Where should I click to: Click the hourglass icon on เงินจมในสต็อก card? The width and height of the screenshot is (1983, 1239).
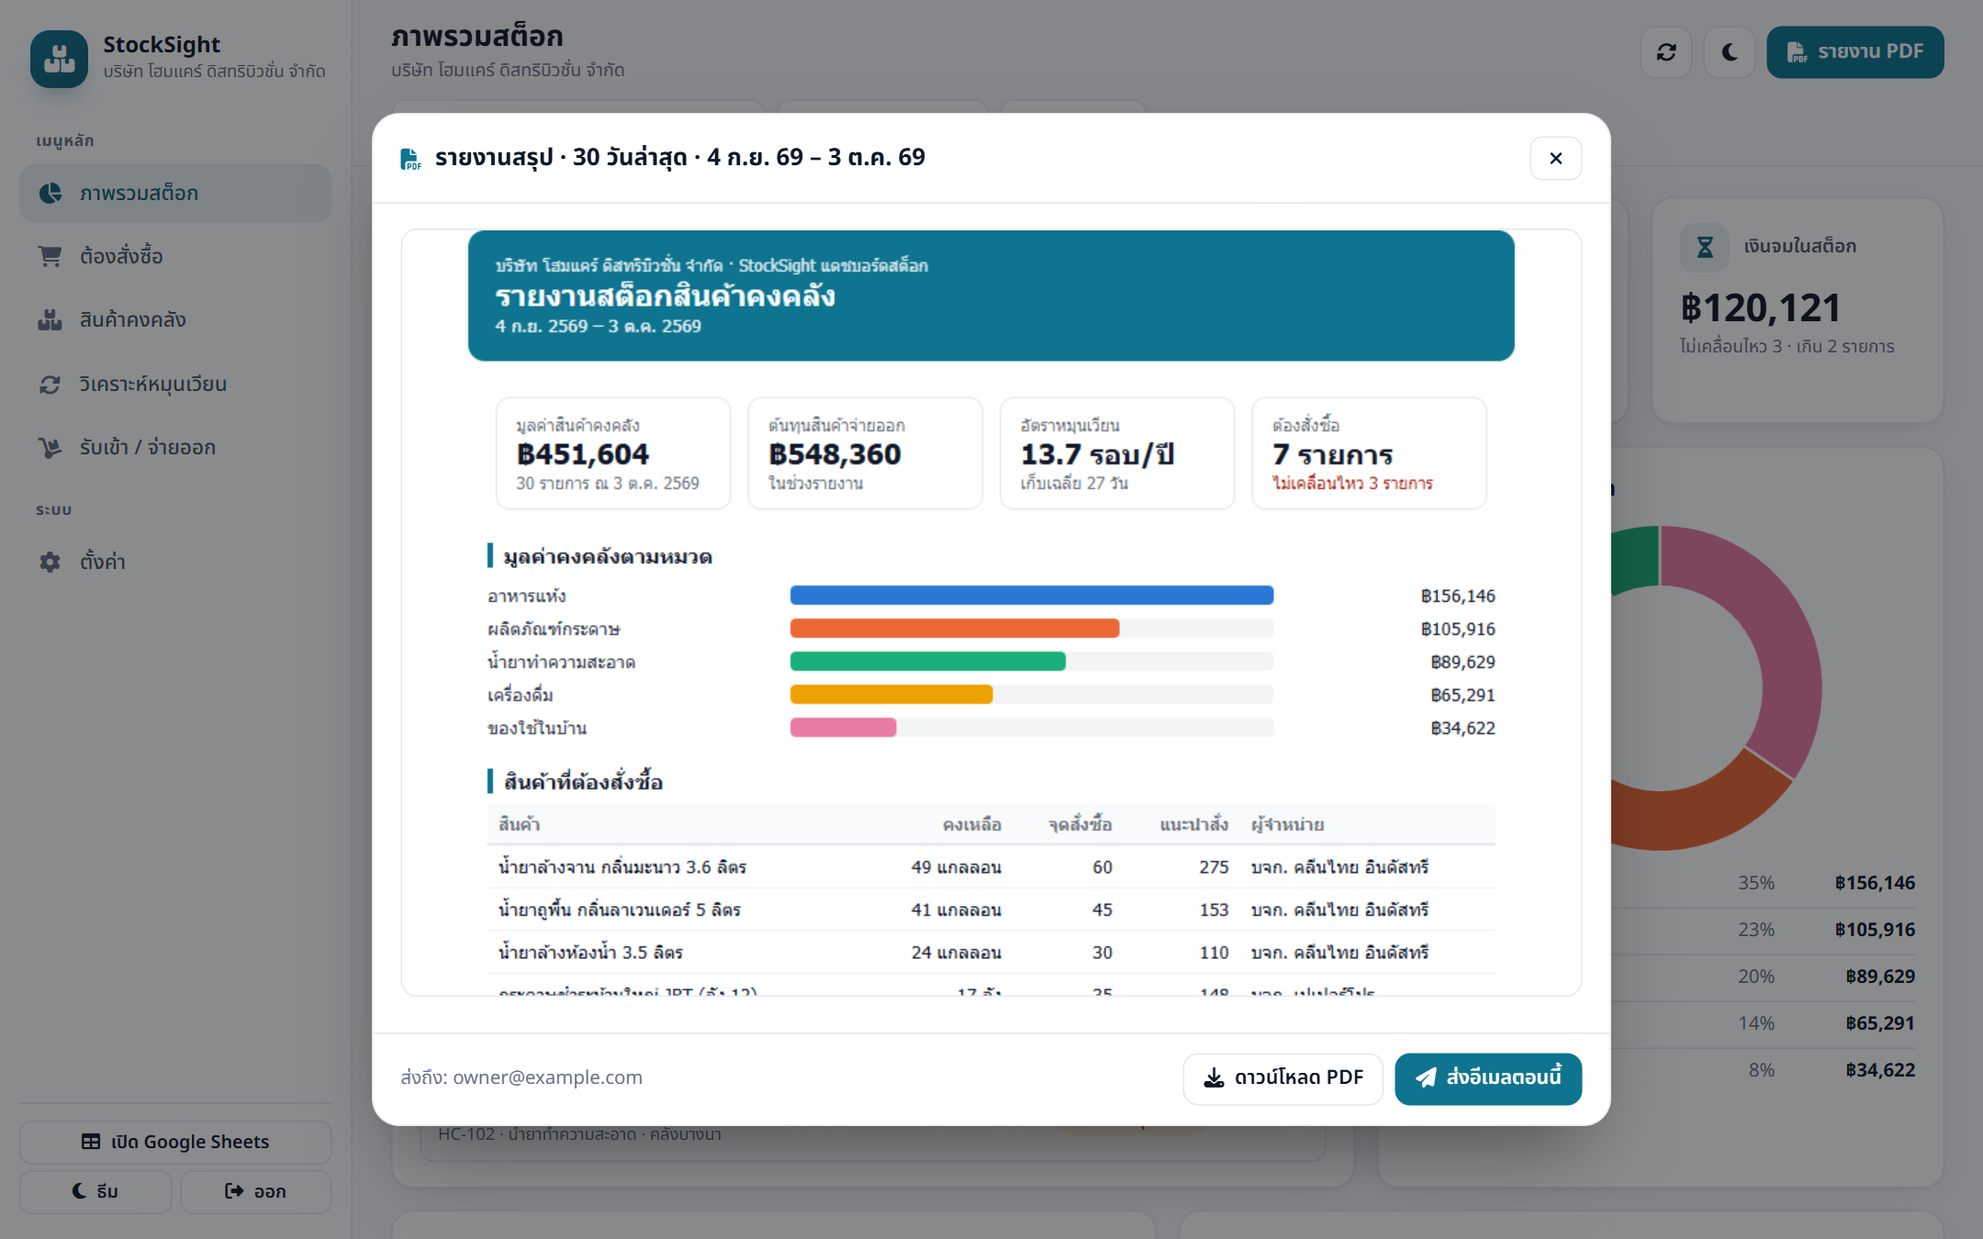[1705, 247]
